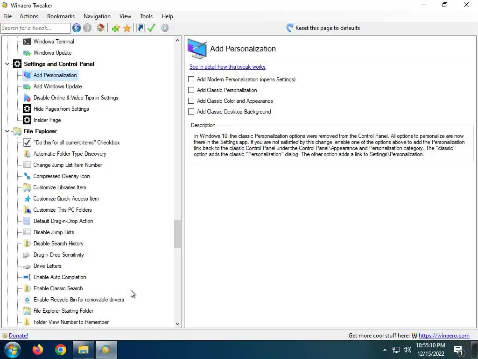Click the tree scrollbar thumb

(x=178, y=234)
